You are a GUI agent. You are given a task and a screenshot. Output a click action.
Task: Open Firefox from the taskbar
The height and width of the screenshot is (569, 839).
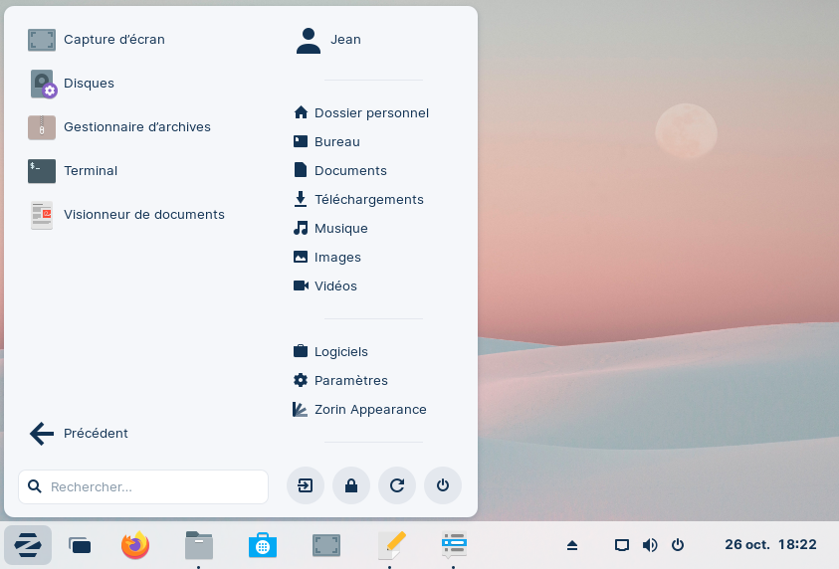click(x=135, y=545)
